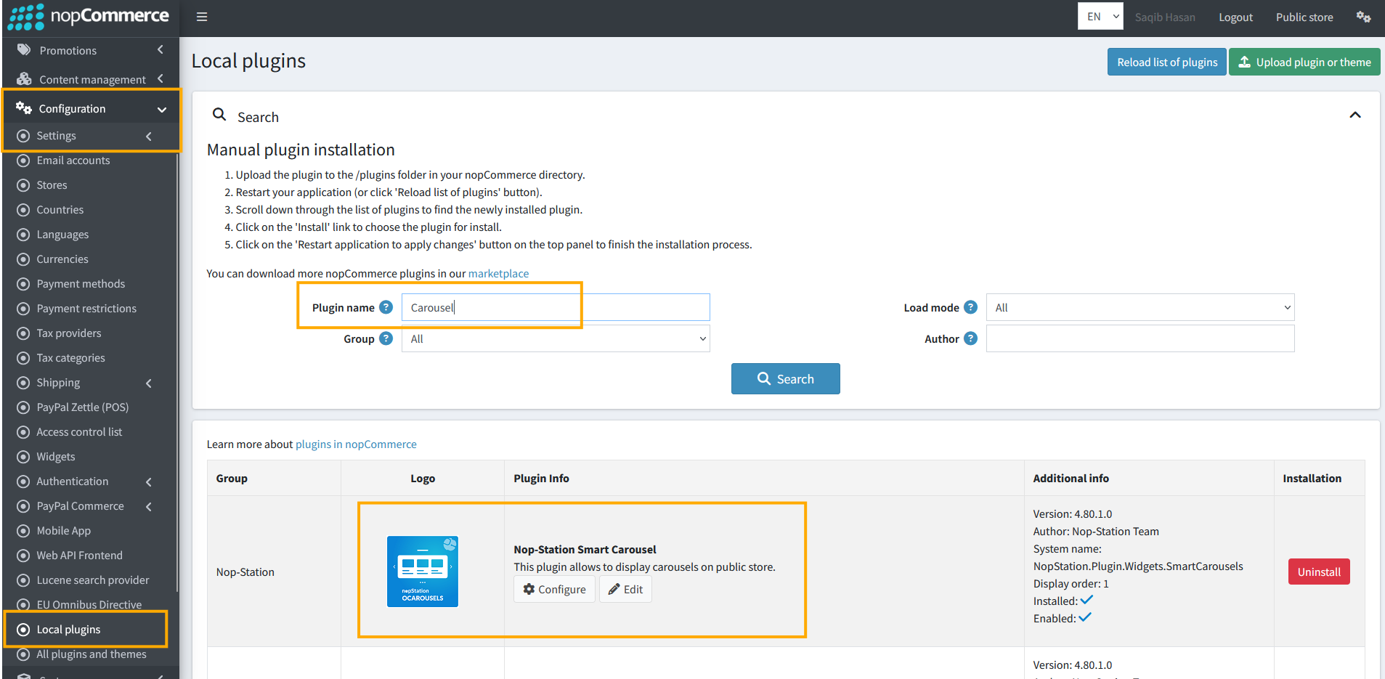Click the Email accounts circle icon
1385x679 pixels.
tap(23, 160)
